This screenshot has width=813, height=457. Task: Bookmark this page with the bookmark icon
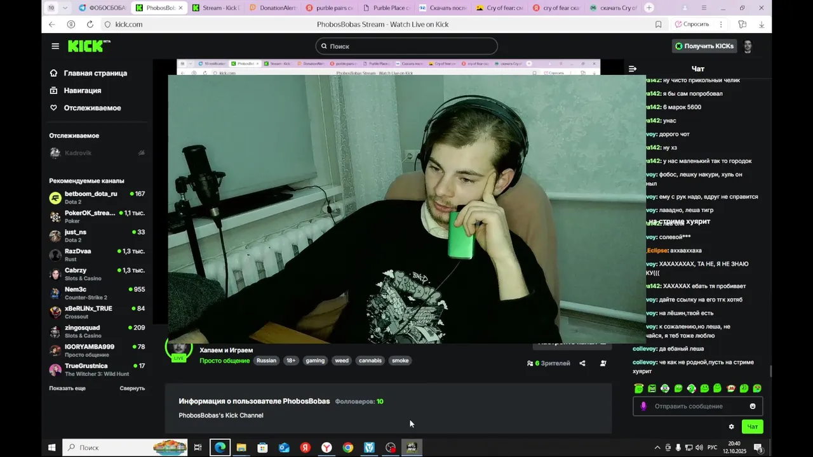[658, 24]
